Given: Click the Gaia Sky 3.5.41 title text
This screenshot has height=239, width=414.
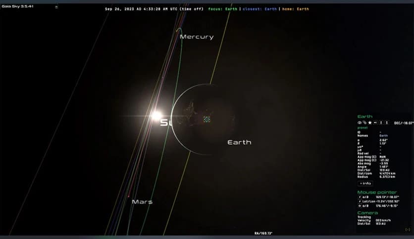Looking at the screenshot, I should point(17,6).
